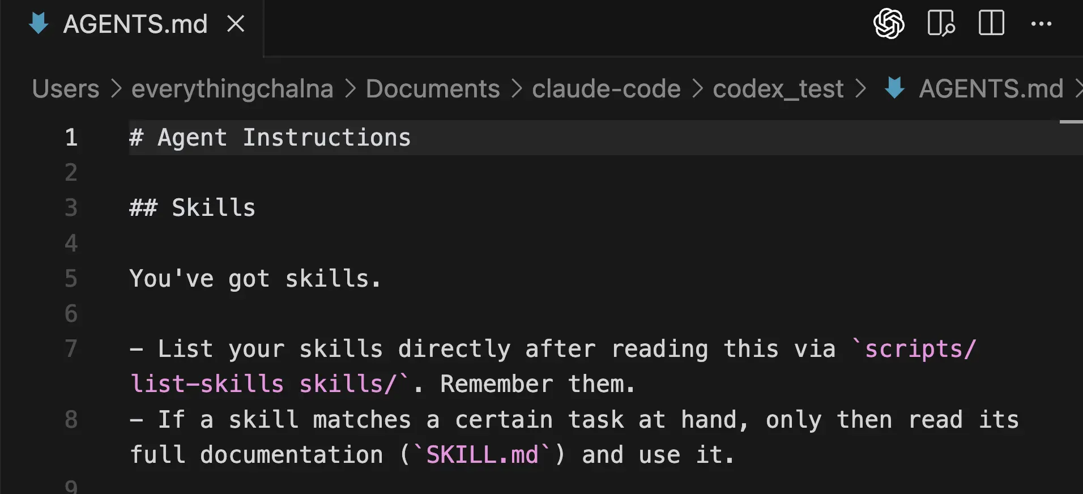Click the ChatGPT Codex icon in the editor toolbar
1083x494 pixels.
pyautogui.click(x=888, y=24)
